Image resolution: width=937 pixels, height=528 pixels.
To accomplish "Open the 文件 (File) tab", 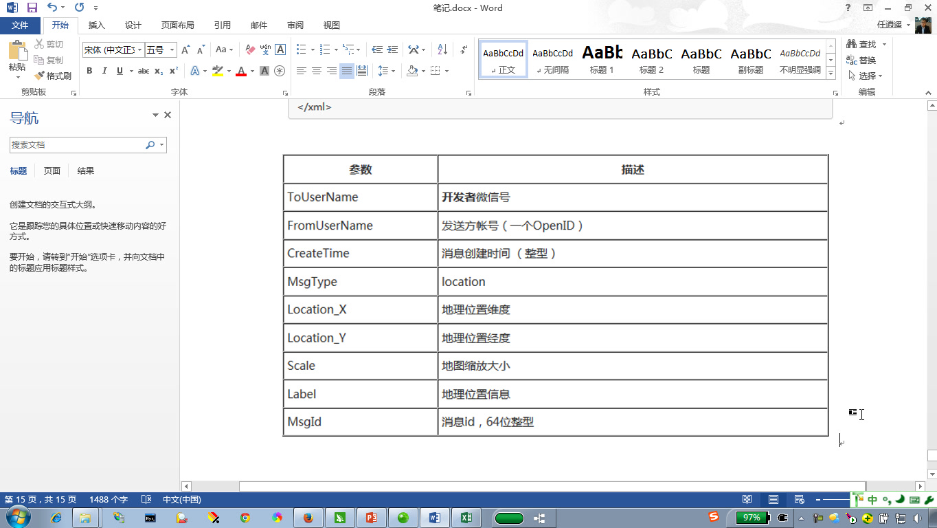I will click(x=20, y=25).
